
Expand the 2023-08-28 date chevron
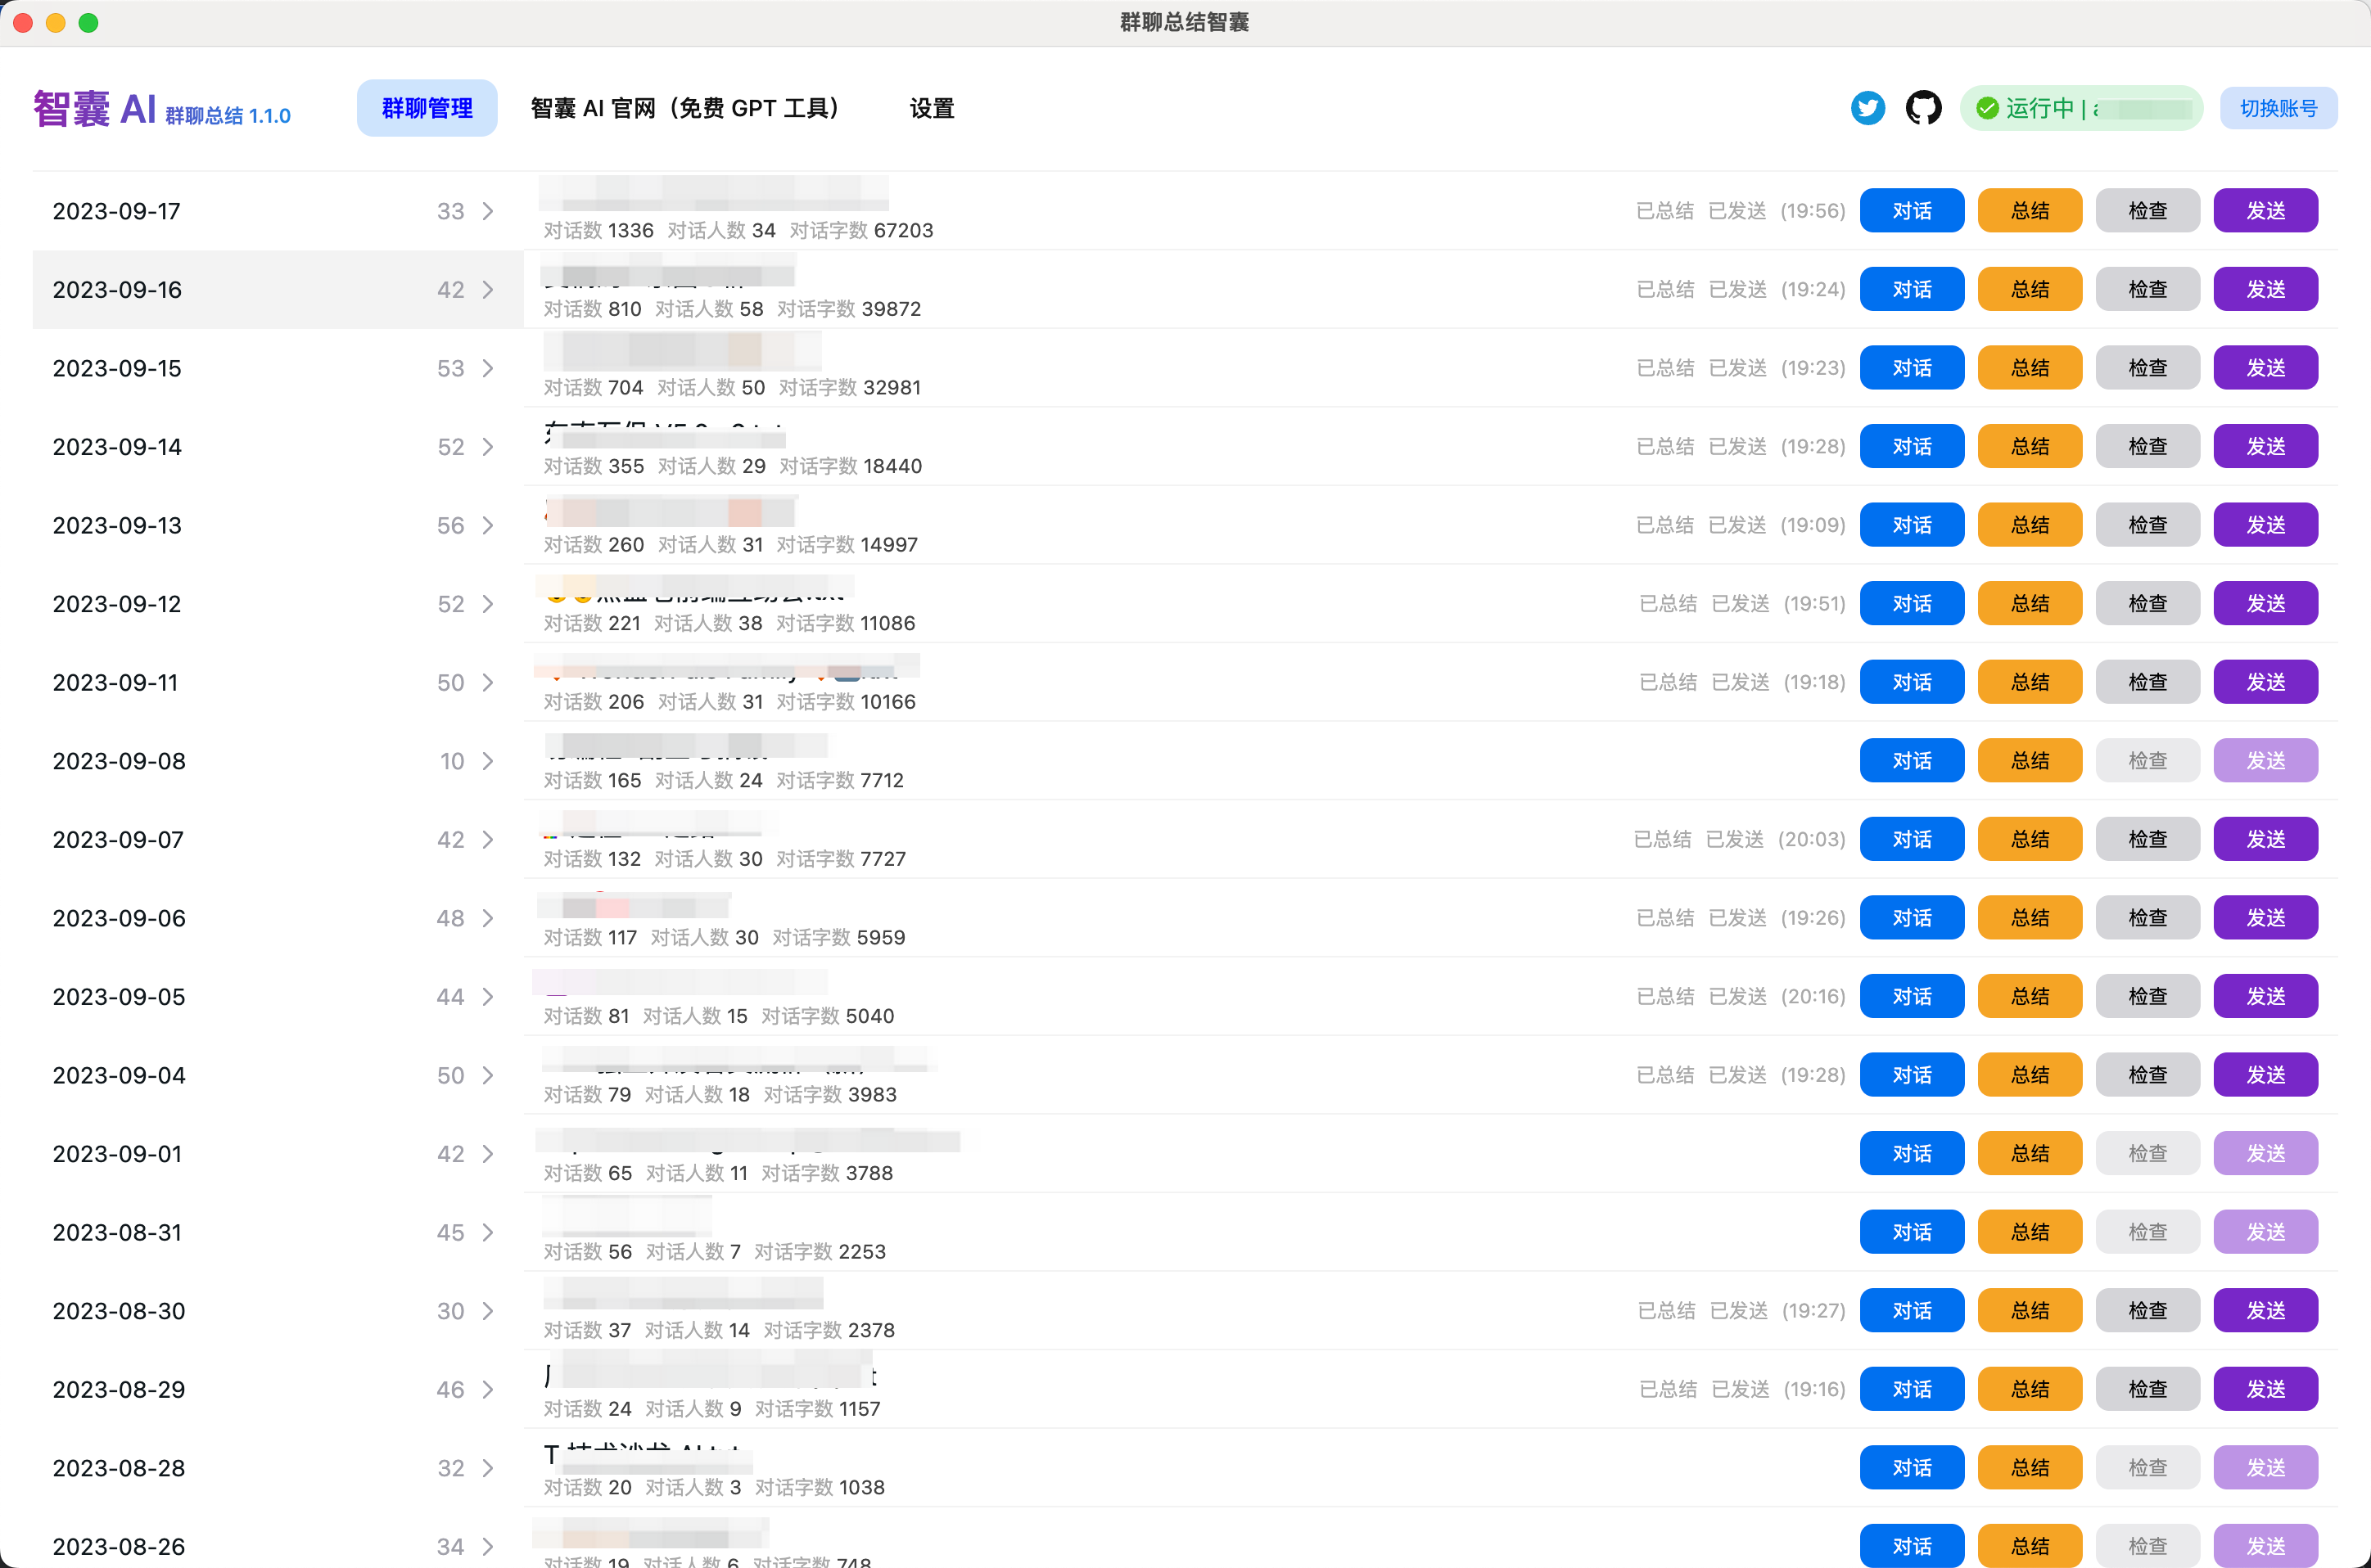pyautogui.click(x=488, y=1468)
